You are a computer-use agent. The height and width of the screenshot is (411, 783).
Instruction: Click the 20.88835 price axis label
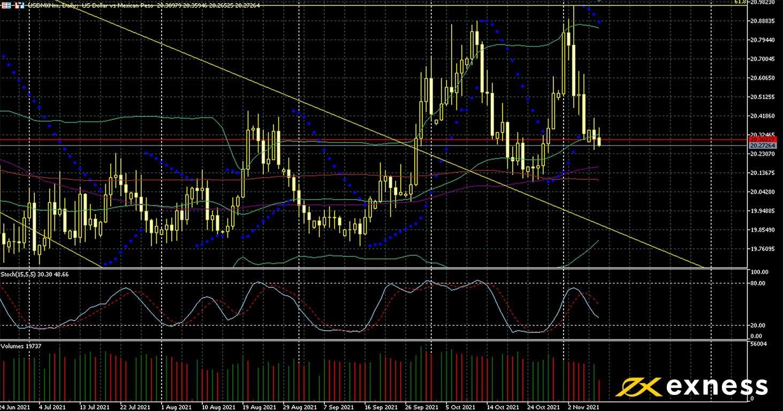[x=763, y=21]
